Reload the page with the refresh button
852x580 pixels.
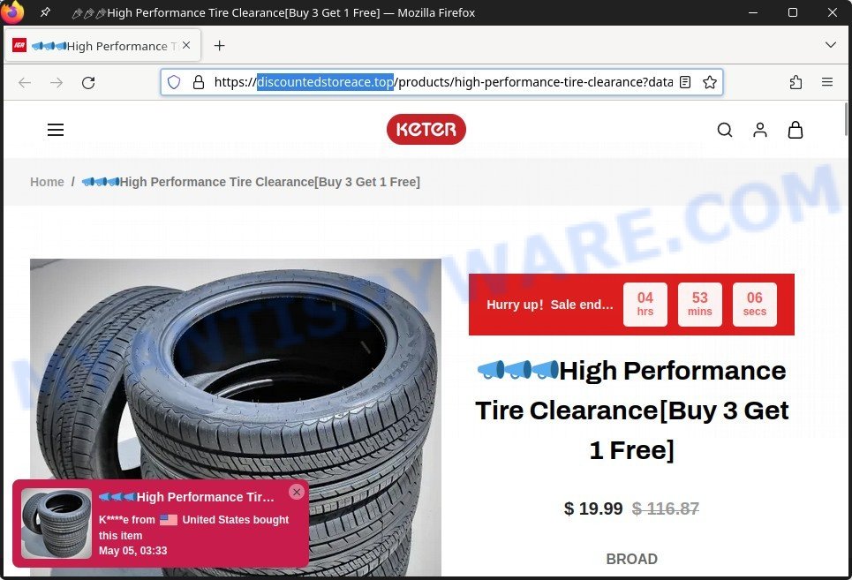pos(88,83)
